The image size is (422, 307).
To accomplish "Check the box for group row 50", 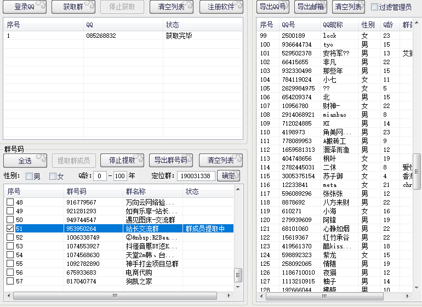I will click(10, 219).
